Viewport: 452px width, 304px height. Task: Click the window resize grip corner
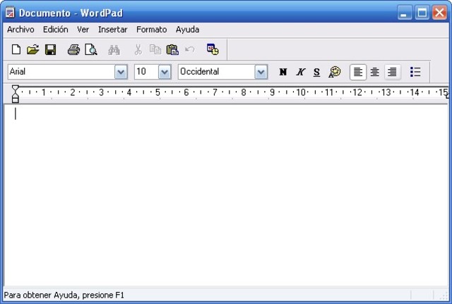point(444,296)
